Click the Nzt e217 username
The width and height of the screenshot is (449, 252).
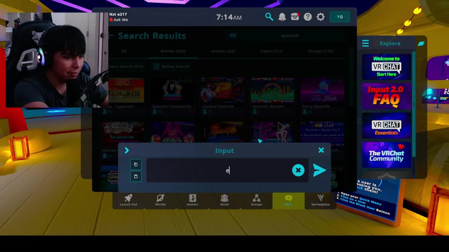click(118, 14)
